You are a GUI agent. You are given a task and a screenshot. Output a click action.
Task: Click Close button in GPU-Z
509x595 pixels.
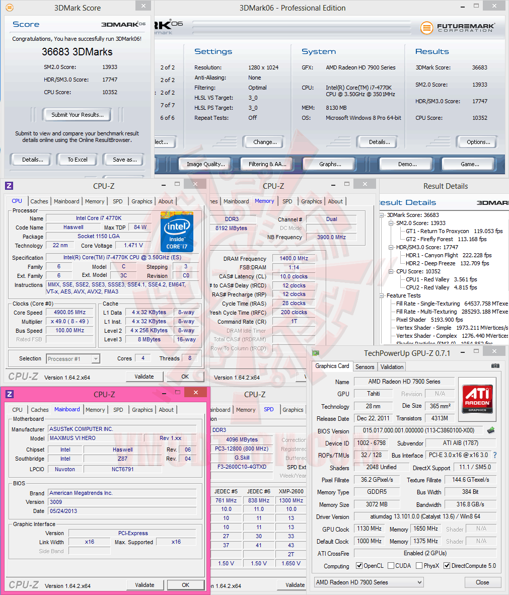[x=482, y=582]
